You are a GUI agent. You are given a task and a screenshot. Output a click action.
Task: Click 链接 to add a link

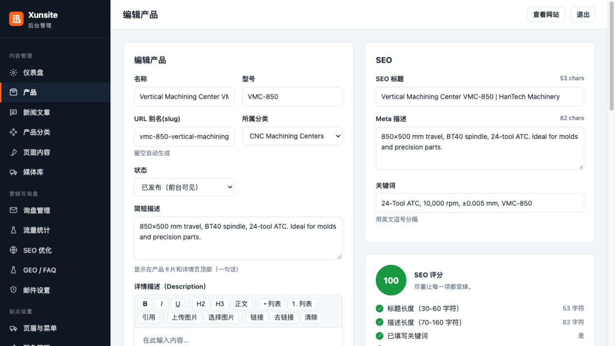pos(257,318)
